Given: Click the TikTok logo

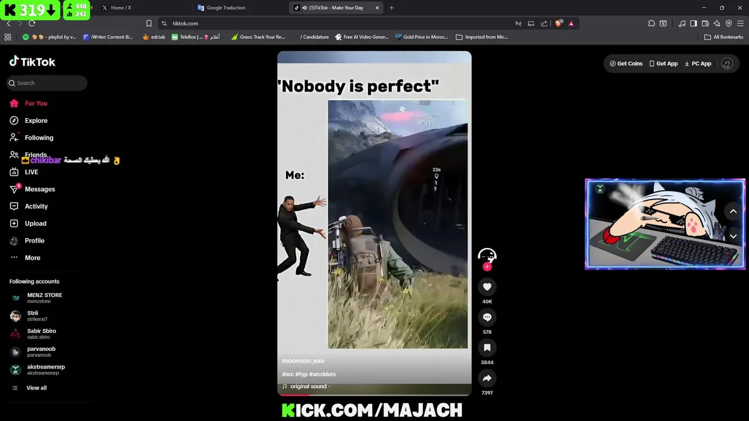Looking at the screenshot, I should (x=32, y=62).
